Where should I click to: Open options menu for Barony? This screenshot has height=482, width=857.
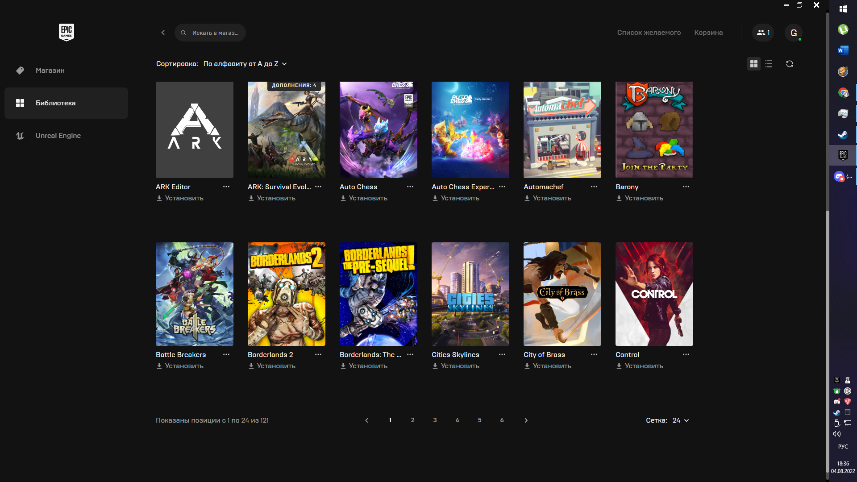[x=686, y=187]
